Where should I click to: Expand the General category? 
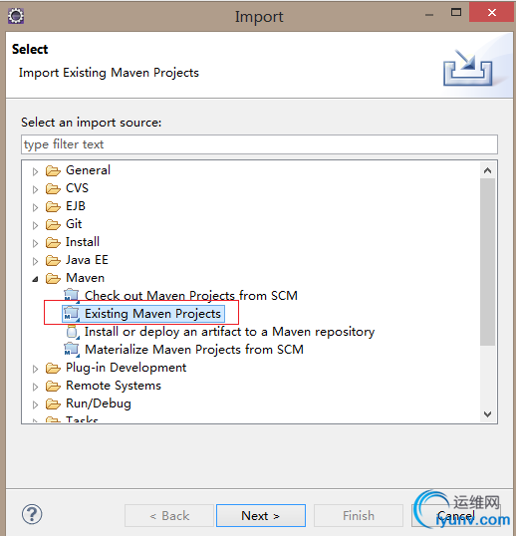(35, 171)
